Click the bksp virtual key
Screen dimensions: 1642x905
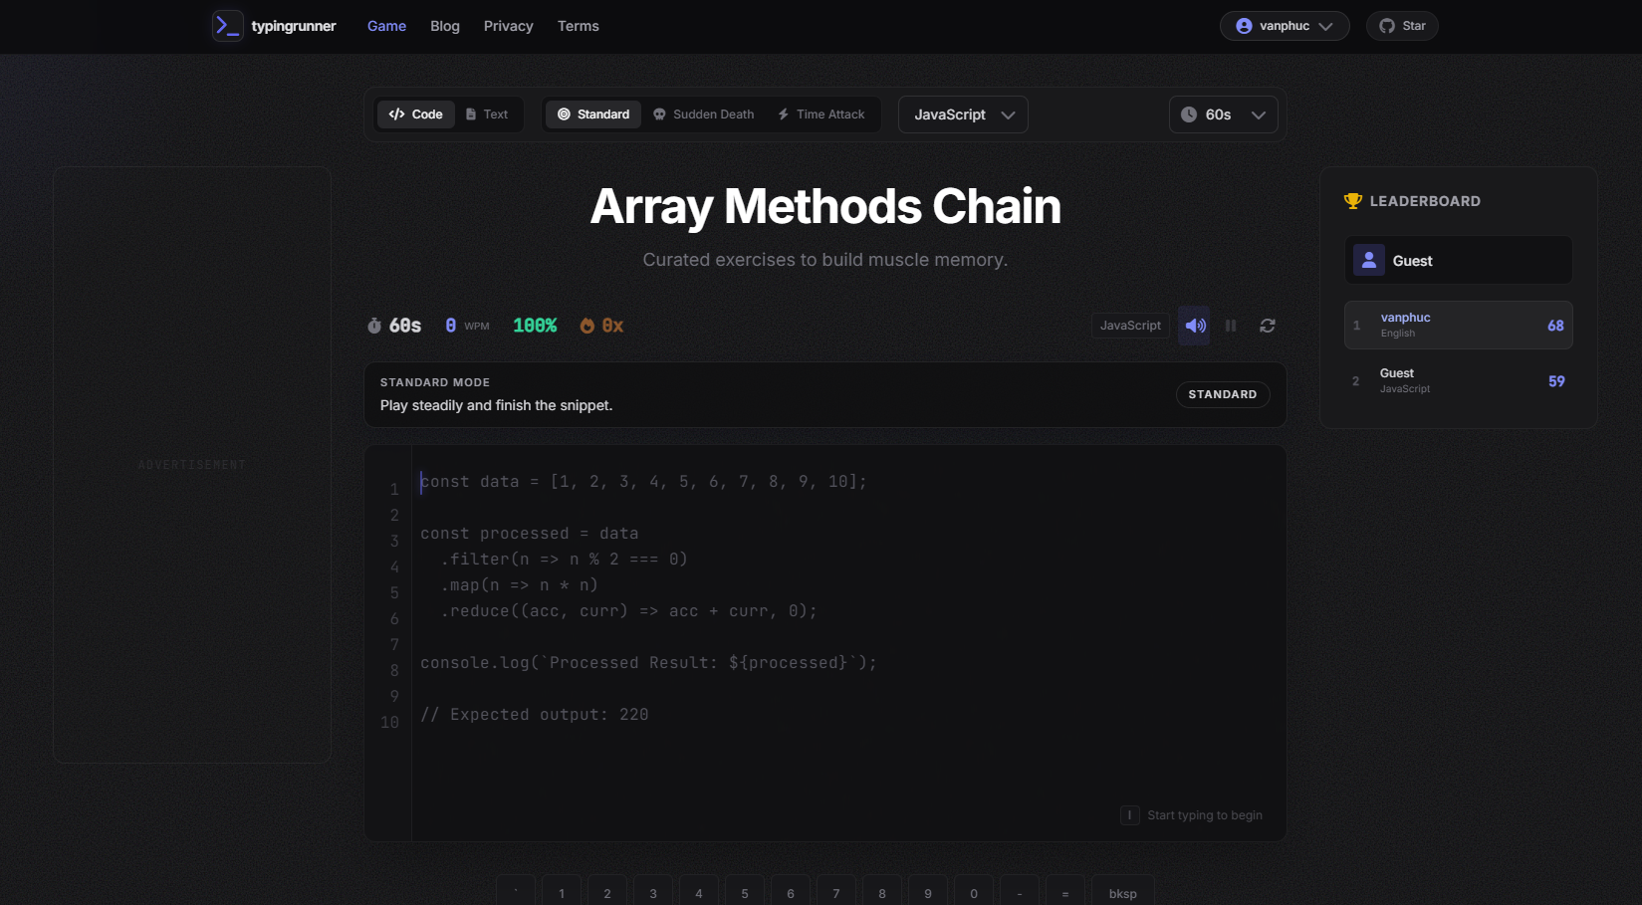pos(1123,892)
